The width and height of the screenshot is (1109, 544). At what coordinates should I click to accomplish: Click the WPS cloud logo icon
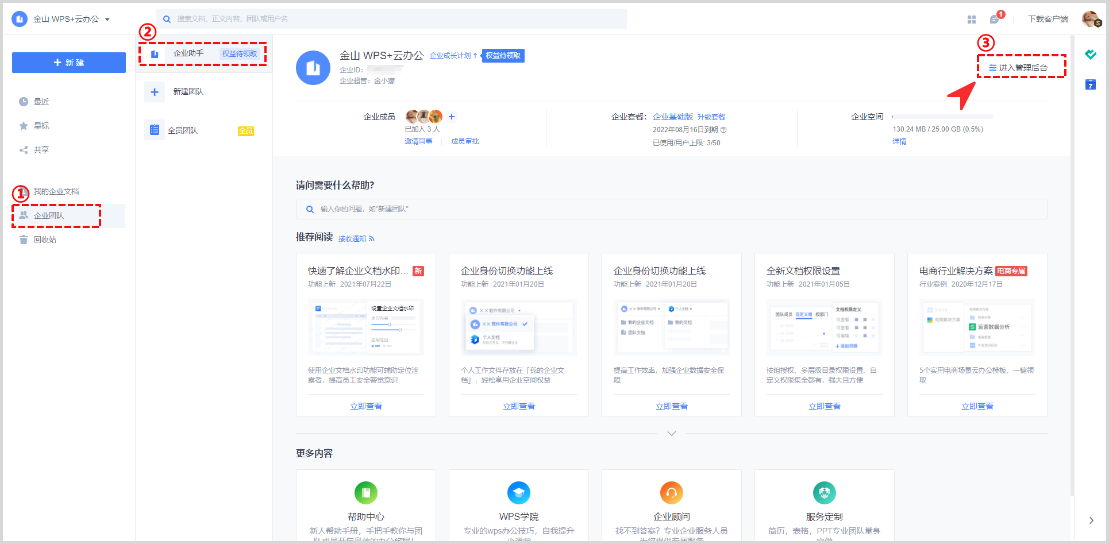point(20,19)
